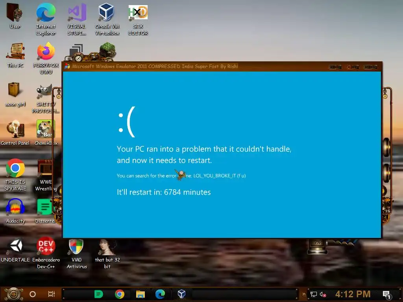Open Task View in taskbar
The image size is (403, 302).
[52, 294]
